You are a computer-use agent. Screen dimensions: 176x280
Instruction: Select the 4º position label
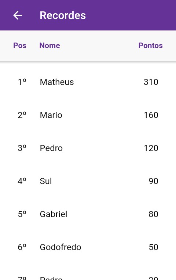tap(22, 181)
